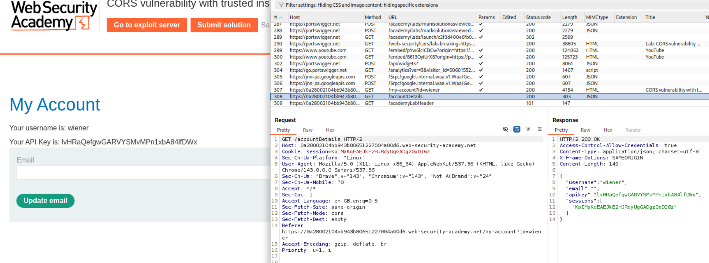The image size is (709, 263).
Task: Sort history by MIME type column
Action: (x=596, y=17)
